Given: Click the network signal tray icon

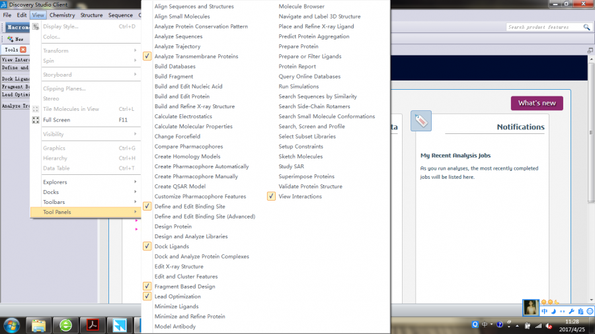Looking at the screenshot, I should pos(538,325).
